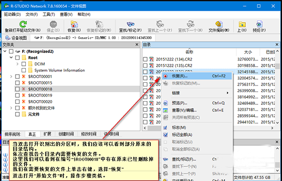Click the Find Previous toolbar icon
282x181 pixels.
click(x=160, y=24)
